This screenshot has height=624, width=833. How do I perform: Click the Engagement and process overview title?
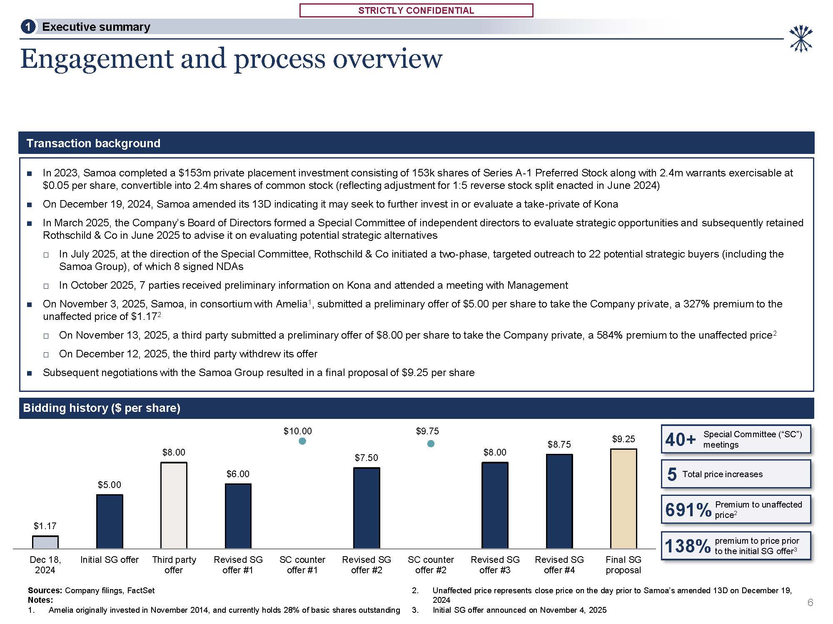pyautogui.click(x=231, y=59)
